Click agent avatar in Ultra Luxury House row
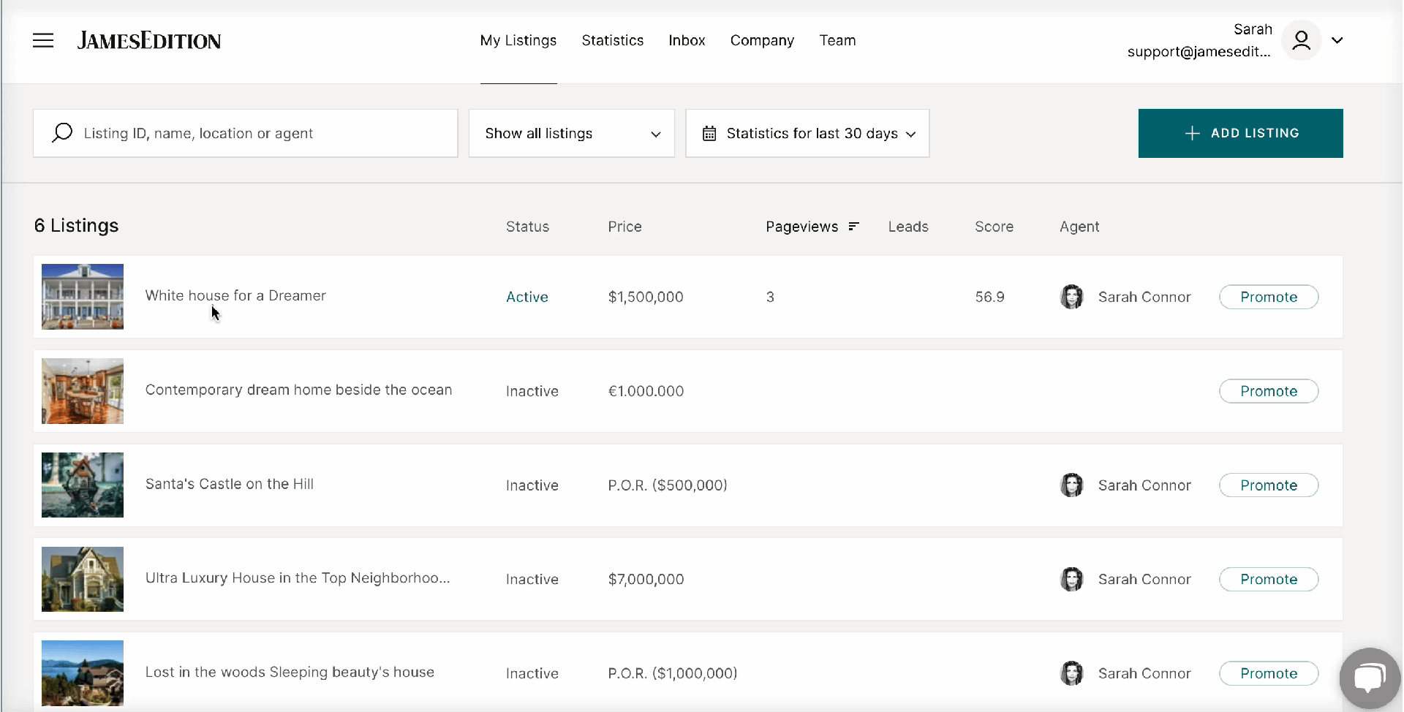This screenshot has width=1404, height=712. (x=1071, y=579)
